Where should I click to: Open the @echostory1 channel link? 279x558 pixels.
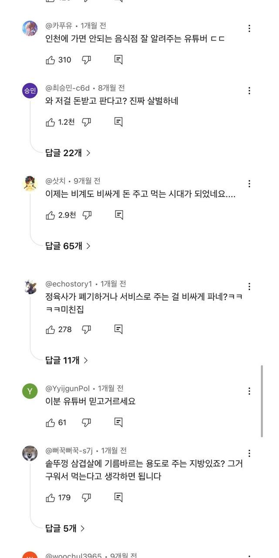pos(69,284)
